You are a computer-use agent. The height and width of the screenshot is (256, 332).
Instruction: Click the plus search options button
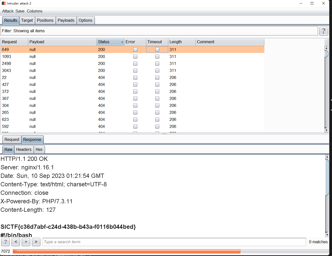coord(26,242)
